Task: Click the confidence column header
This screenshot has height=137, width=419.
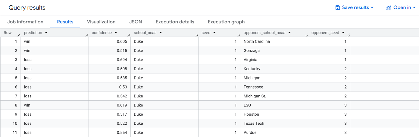Action: pos(102,33)
